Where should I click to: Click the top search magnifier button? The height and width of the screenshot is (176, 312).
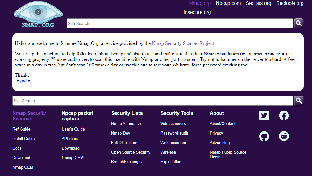pos(298,23)
